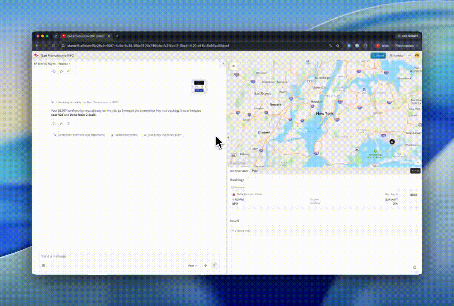Click the send arrow button
Screen dimensions: 454x306
[215, 265]
